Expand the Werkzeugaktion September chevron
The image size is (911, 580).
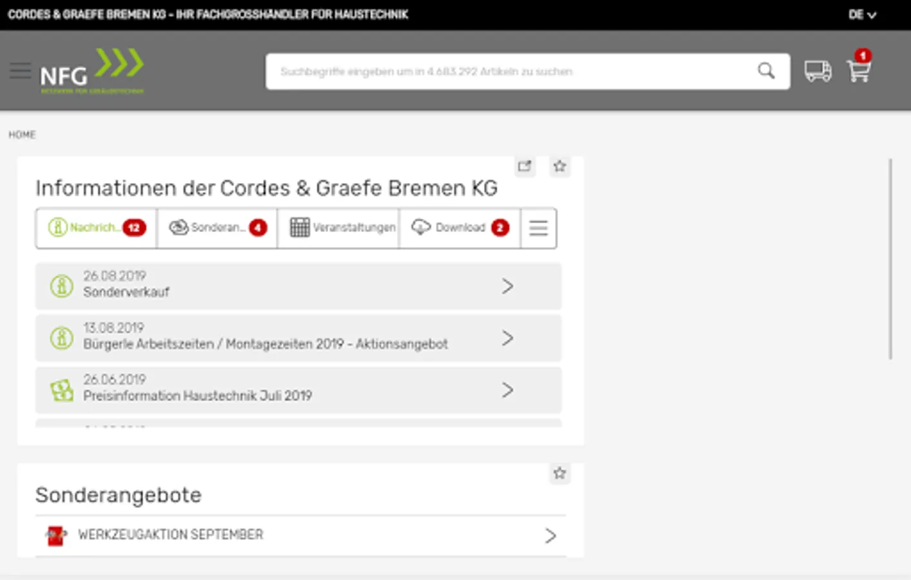tap(551, 536)
